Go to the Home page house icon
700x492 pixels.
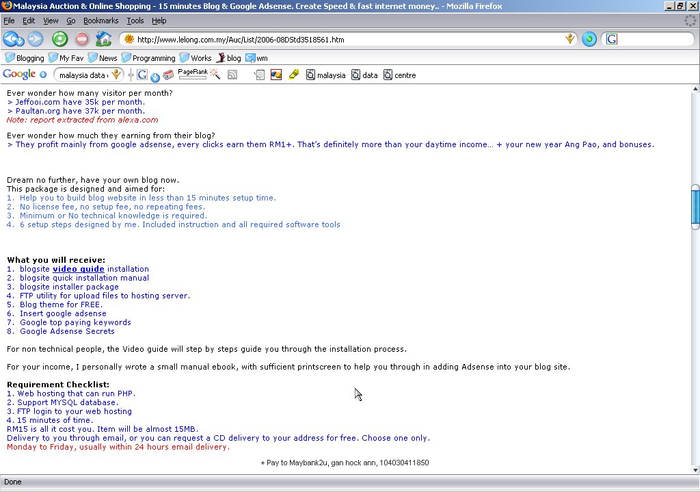pyautogui.click(x=104, y=39)
